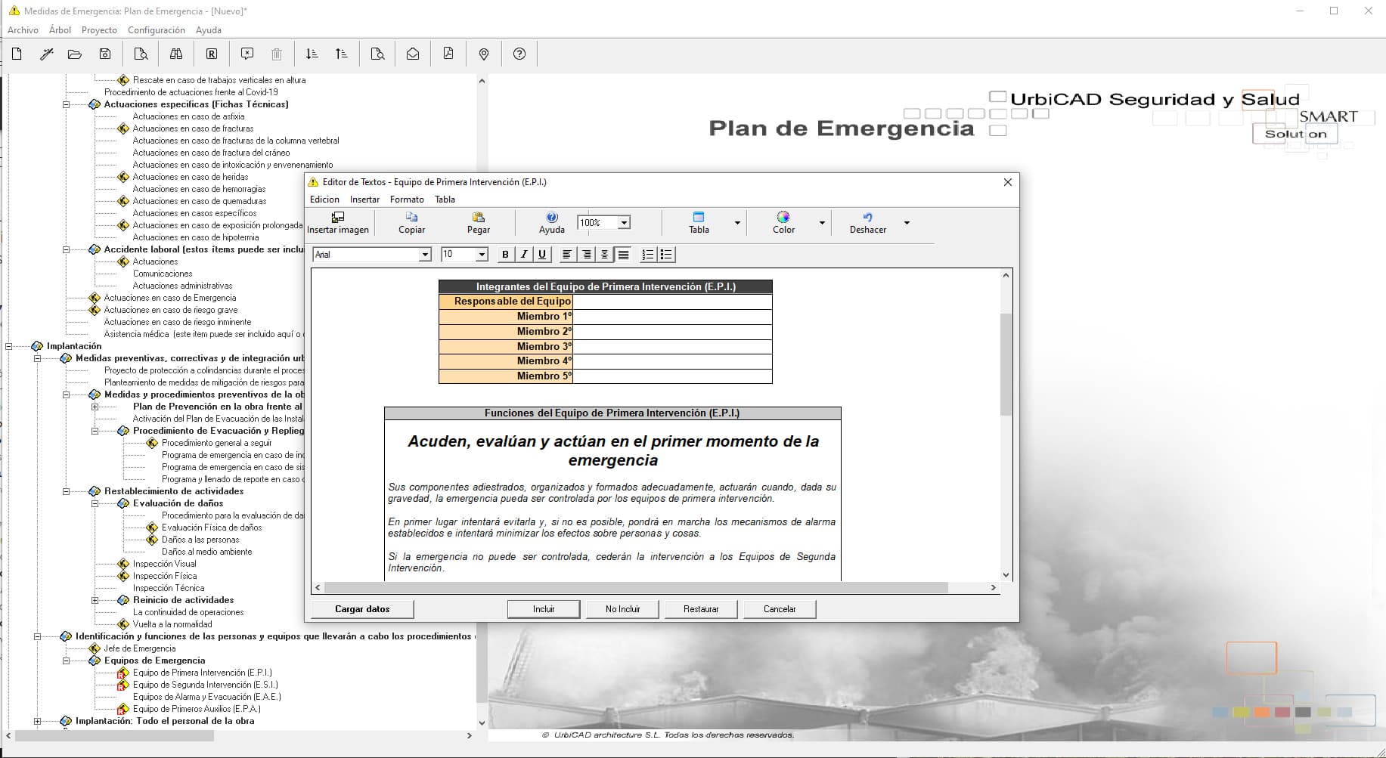Open the Proyecto menu

99,30
